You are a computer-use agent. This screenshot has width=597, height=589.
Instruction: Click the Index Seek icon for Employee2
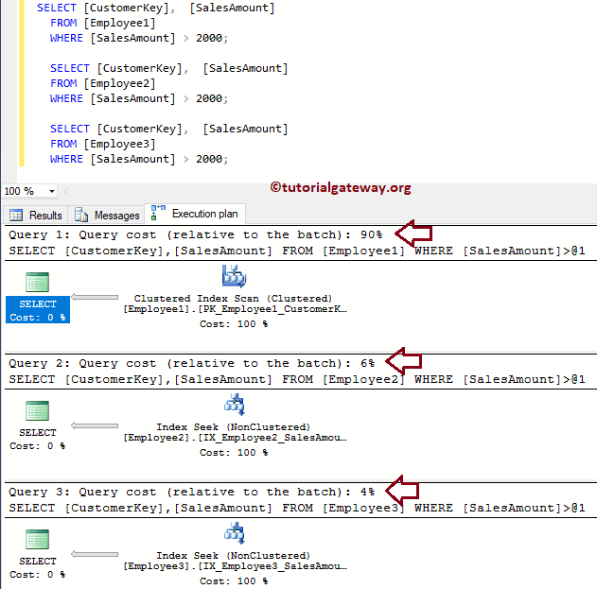(x=234, y=405)
